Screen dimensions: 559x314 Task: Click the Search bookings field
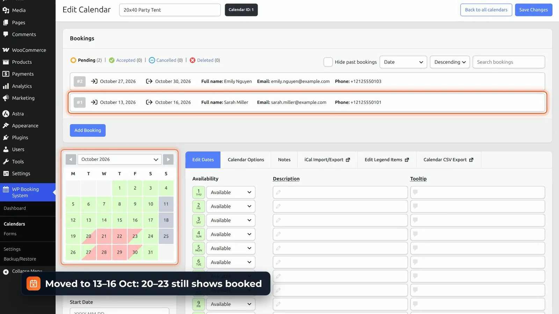pyautogui.click(x=509, y=62)
